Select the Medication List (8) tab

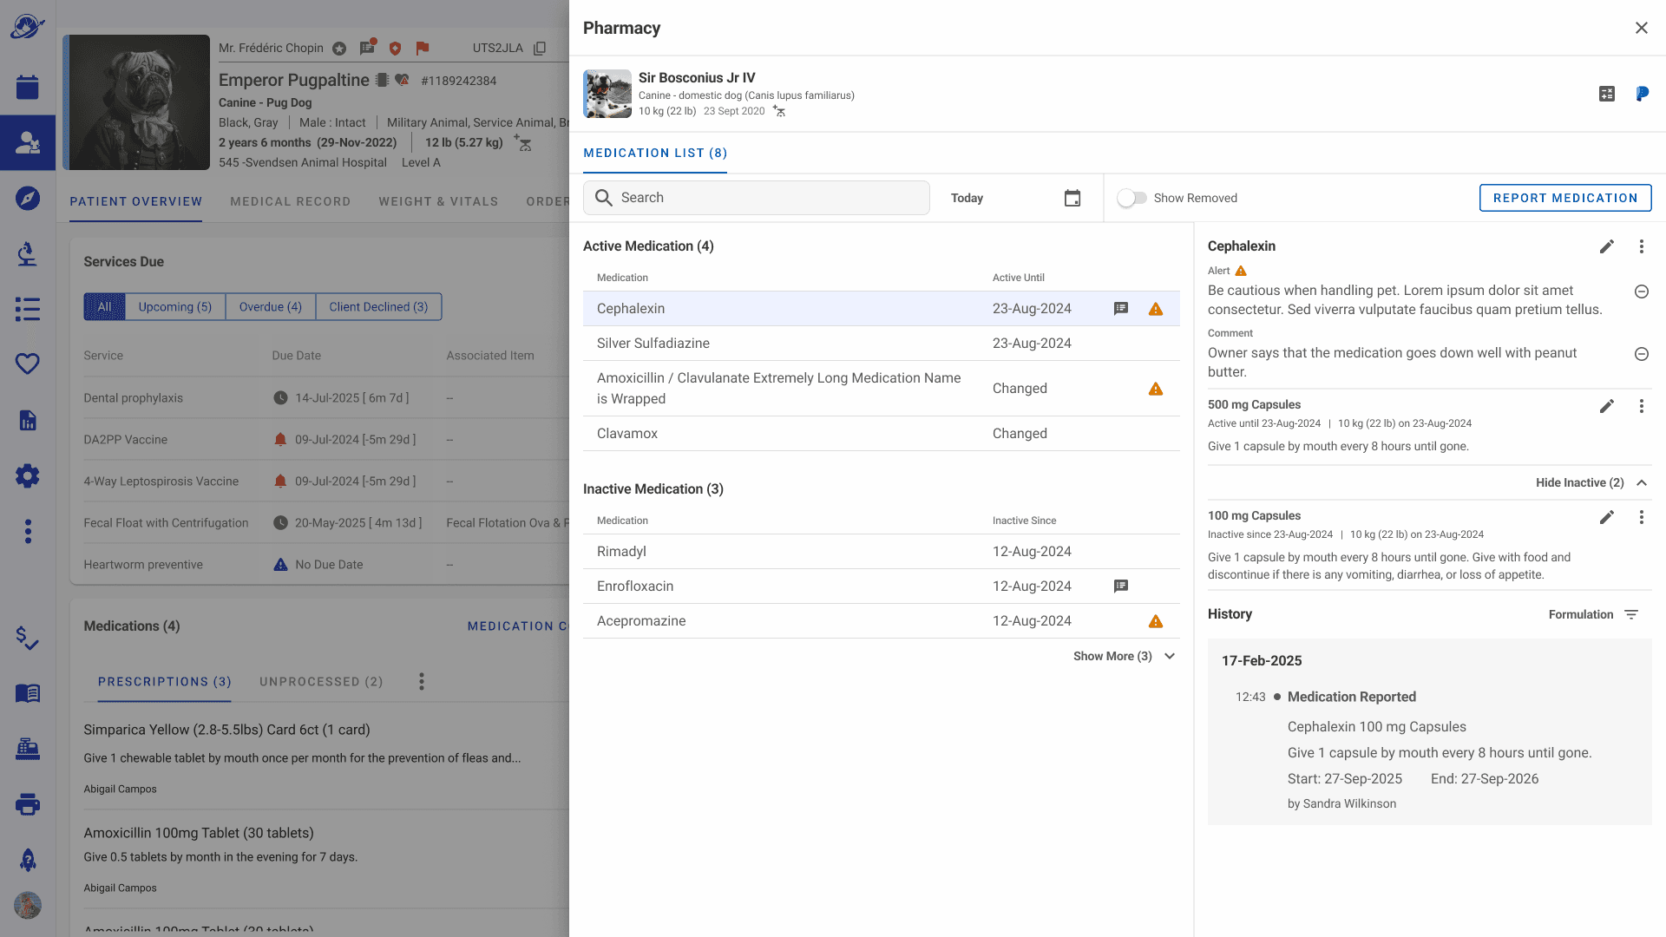coord(655,153)
